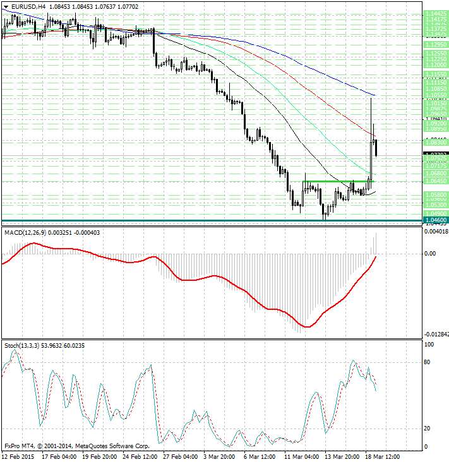This screenshot has height=462, width=449.
Task: Click the 100 level on Stochastic scale
Action: tap(429, 345)
